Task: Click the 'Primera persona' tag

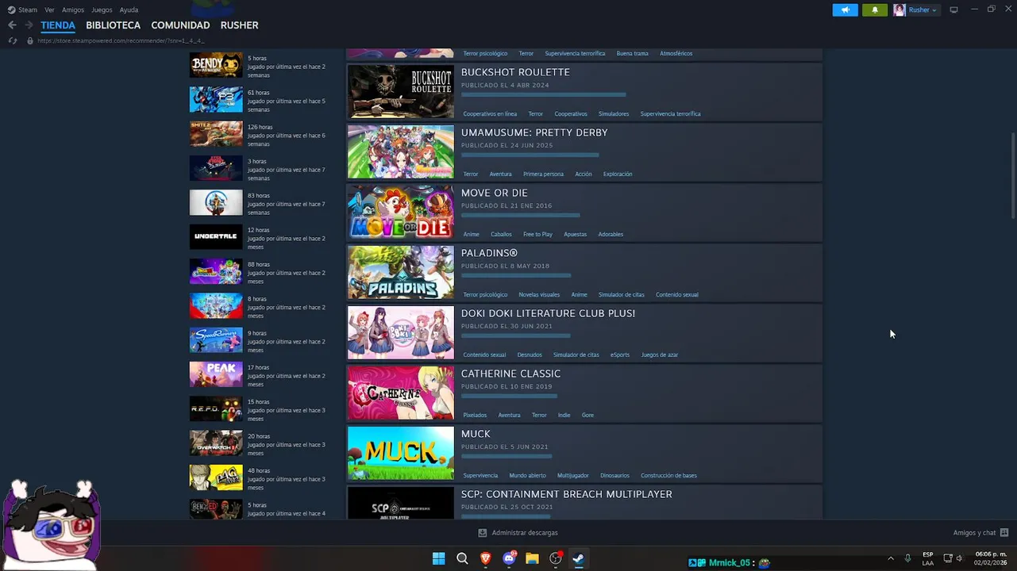Action: (543, 174)
